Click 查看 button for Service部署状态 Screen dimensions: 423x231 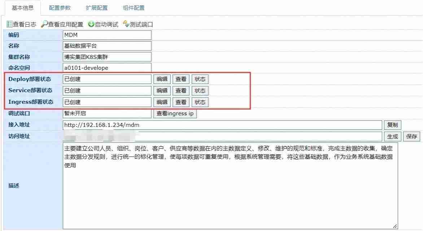click(181, 91)
